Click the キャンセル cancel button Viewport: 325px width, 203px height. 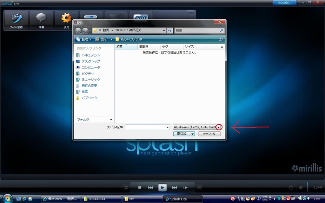point(209,134)
